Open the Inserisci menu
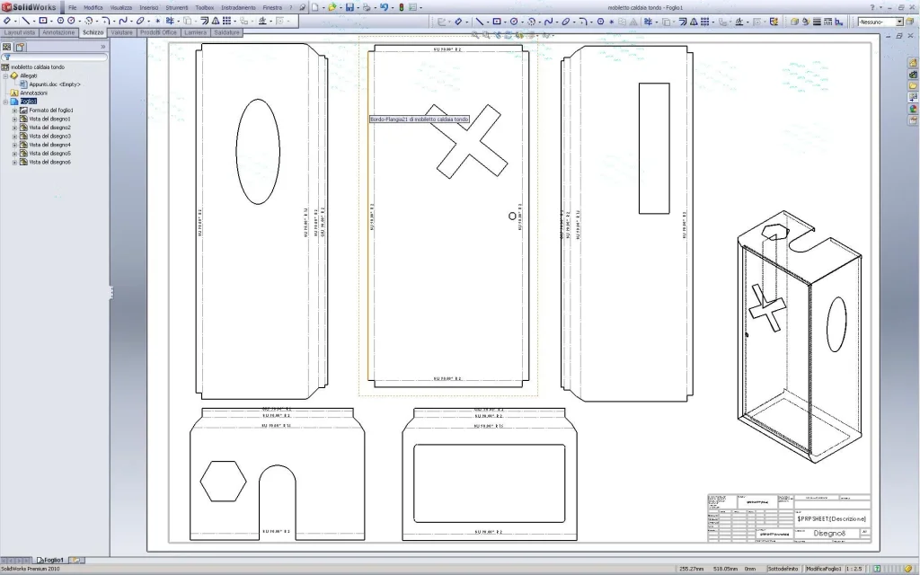 point(148,7)
